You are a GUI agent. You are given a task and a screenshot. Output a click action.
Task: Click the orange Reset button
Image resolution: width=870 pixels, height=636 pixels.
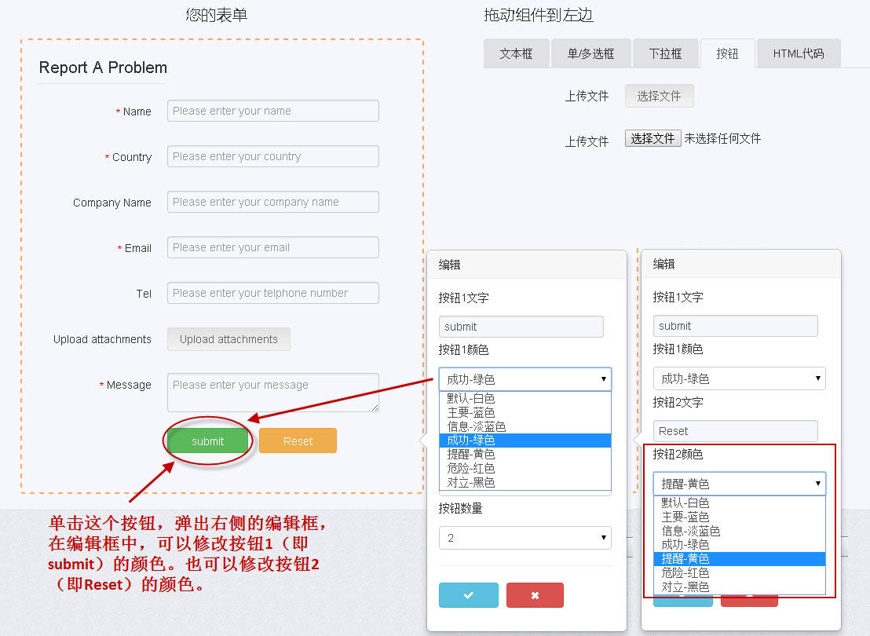(x=297, y=440)
